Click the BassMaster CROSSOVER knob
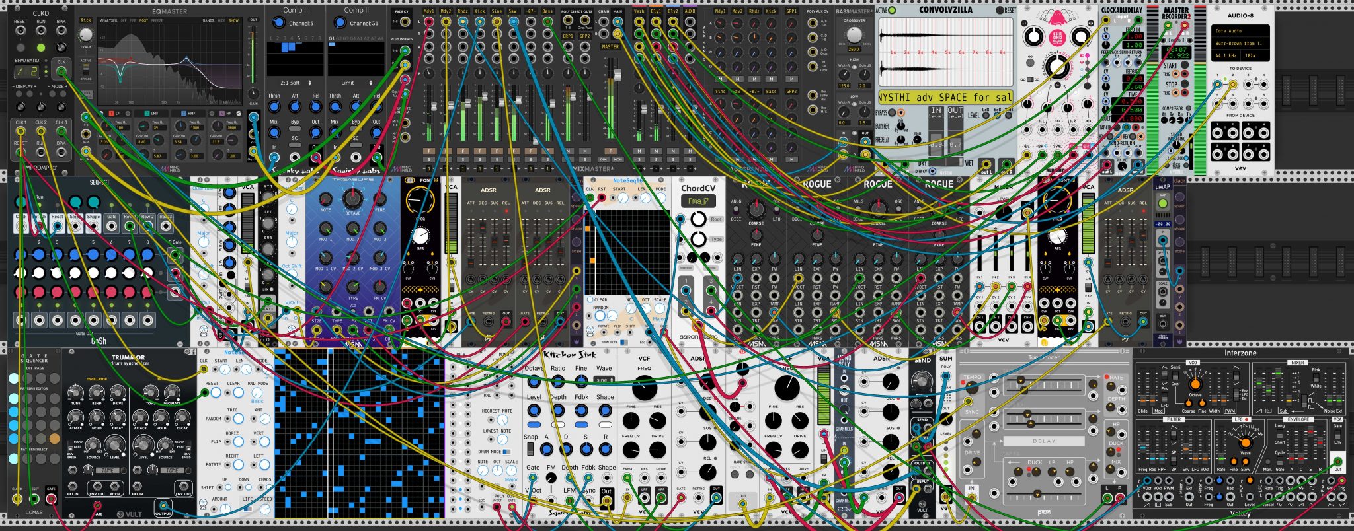The height and width of the screenshot is (531, 1354). click(854, 34)
